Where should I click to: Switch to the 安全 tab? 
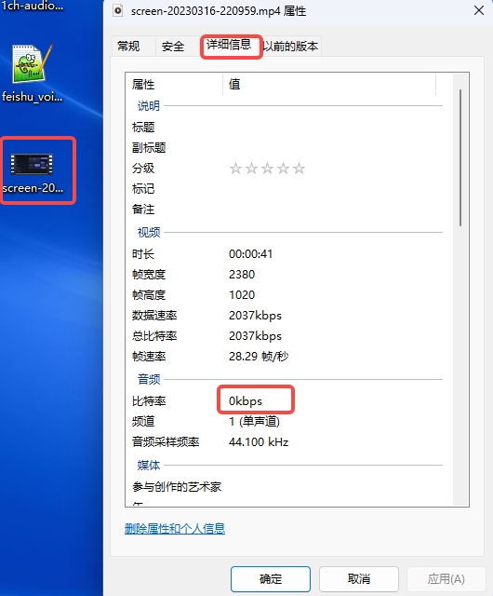173,46
